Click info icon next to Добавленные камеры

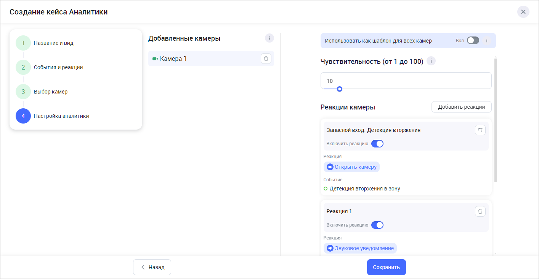269,38
